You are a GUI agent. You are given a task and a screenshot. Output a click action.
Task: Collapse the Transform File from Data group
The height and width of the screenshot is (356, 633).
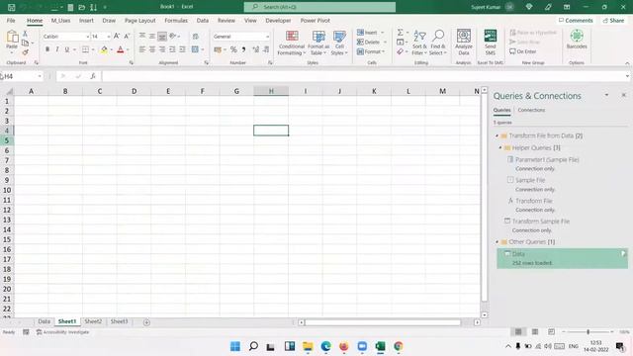pos(497,135)
